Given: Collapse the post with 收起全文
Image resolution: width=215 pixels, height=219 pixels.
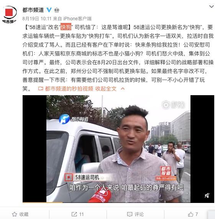Looking at the screenshot, I should point(106,89).
